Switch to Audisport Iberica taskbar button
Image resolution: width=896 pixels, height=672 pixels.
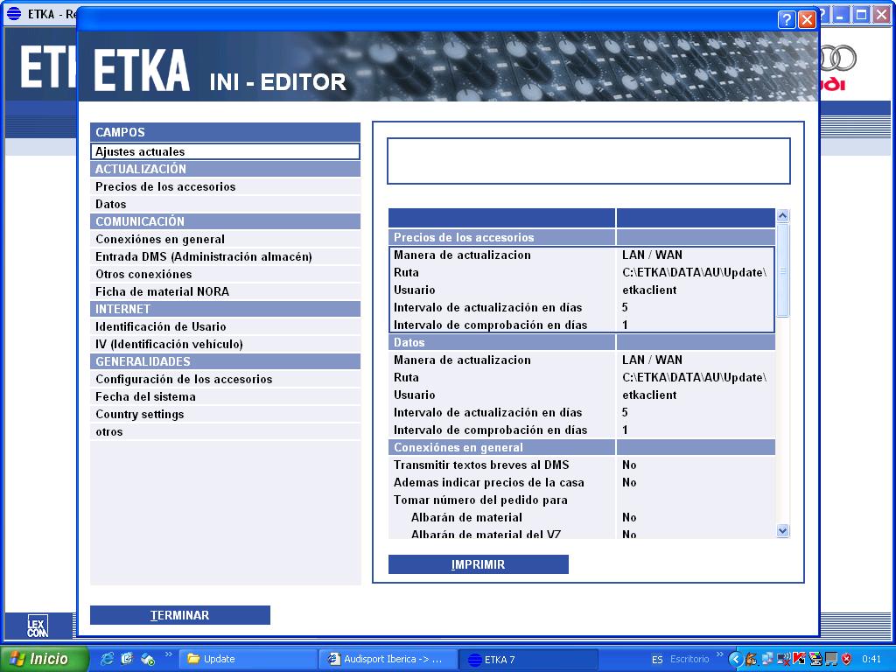(388, 659)
